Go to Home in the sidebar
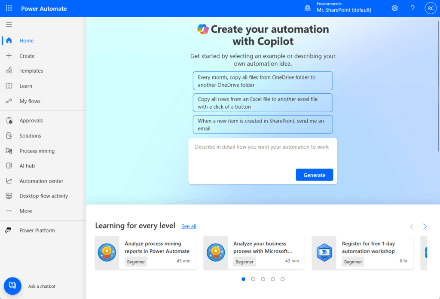 click(27, 41)
